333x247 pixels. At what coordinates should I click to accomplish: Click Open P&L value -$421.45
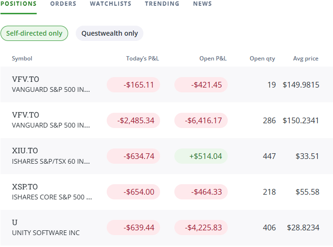(201, 85)
